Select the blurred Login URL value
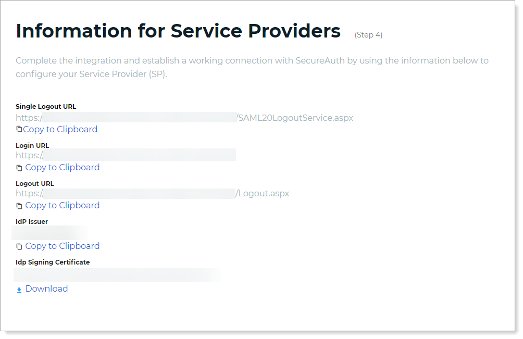Screen dimensions: 523x339 (139, 155)
